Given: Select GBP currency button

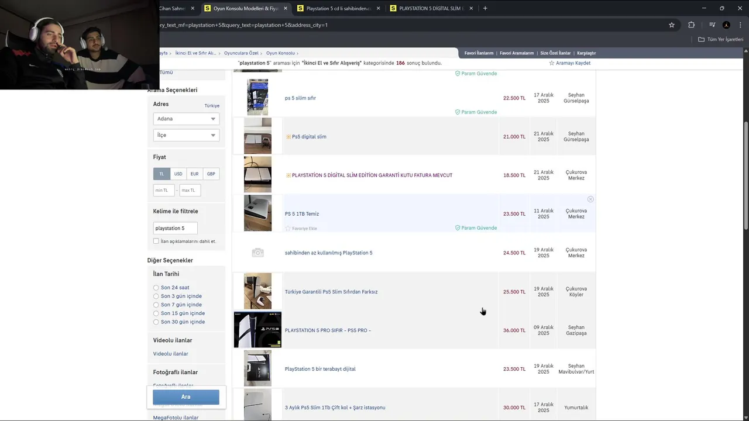Looking at the screenshot, I should coord(211,174).
